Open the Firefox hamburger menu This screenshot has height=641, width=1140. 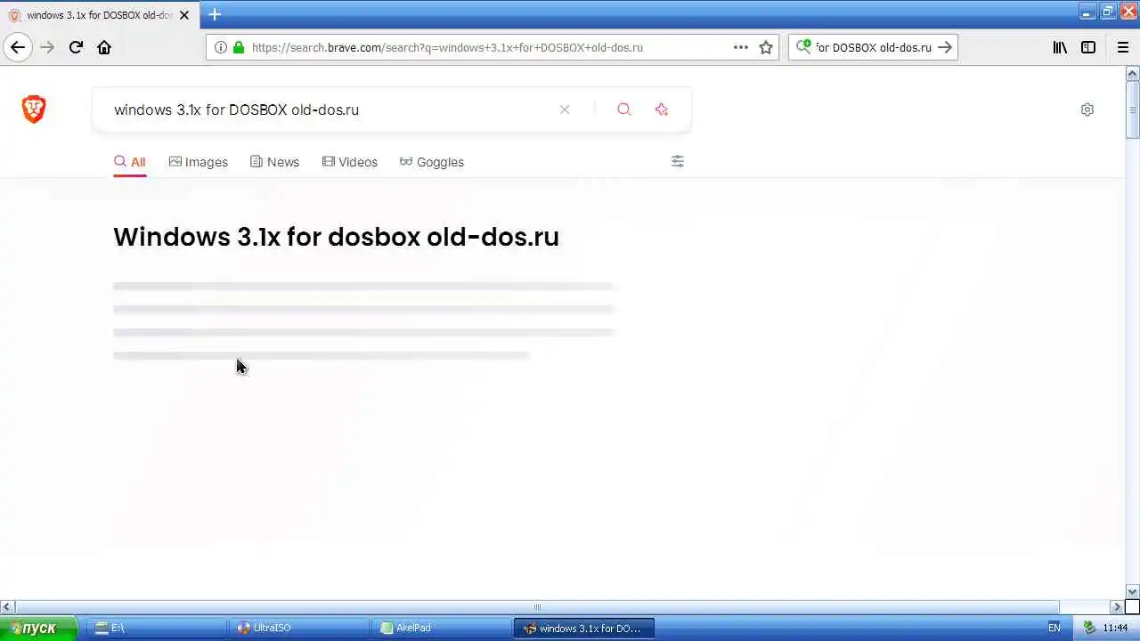click(1122, 47)
